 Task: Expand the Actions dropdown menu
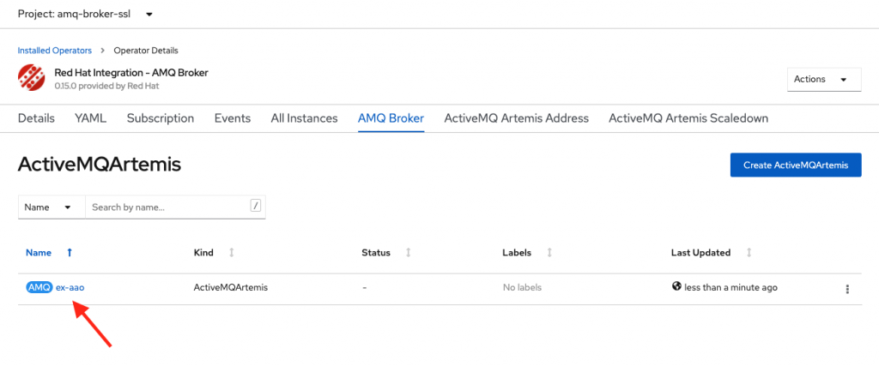823,80
